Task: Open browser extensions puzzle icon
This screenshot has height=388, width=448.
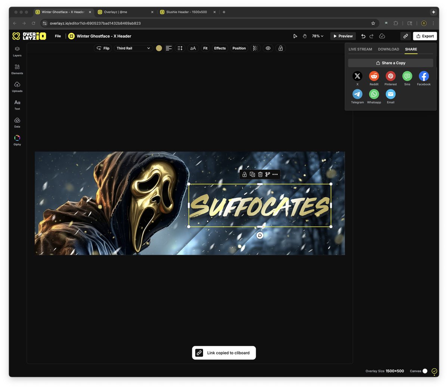Action: point(396,23)
